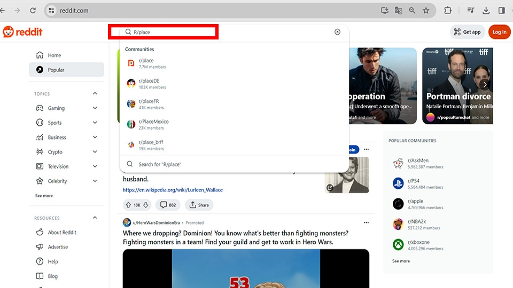The height and width of the screenshot is (288, 513).
Task: Click the Television icon
Action: (40, 166)
